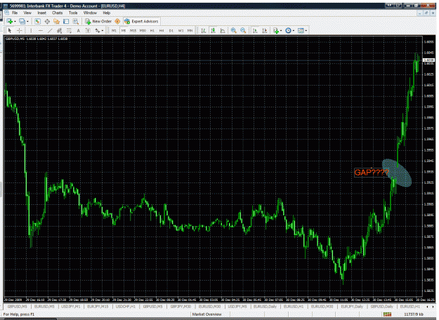Click the Arrows objects icon

[x=98, y=30]
